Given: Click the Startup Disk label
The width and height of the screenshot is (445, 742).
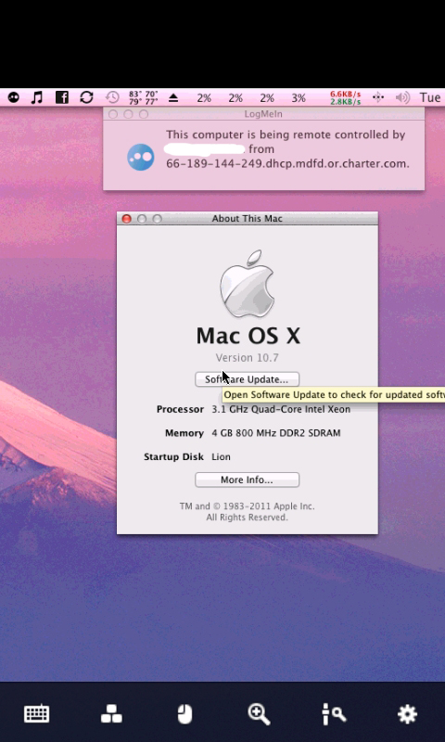Looking at the screenshot, I should 173,456.
